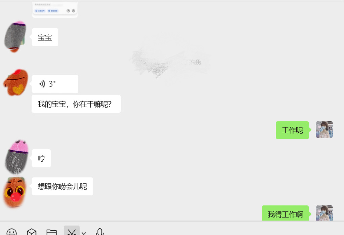Open my avatar beside 我得工作啊

pos(324,213)
